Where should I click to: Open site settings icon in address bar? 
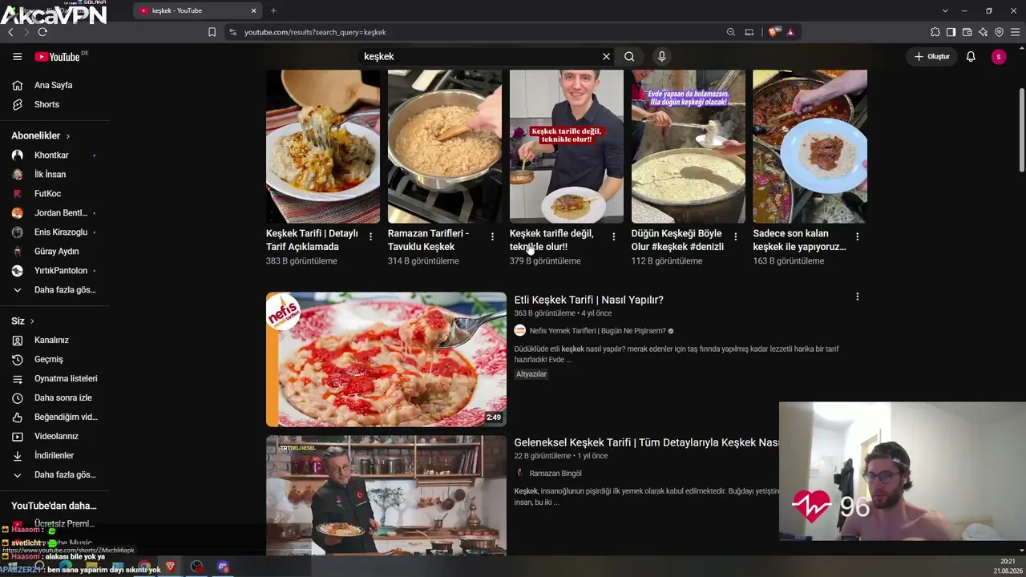coord(232,32)
